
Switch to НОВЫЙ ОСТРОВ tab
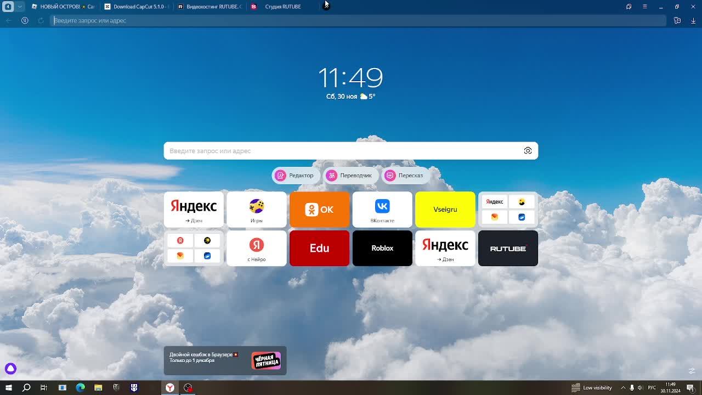pos(63,7)
